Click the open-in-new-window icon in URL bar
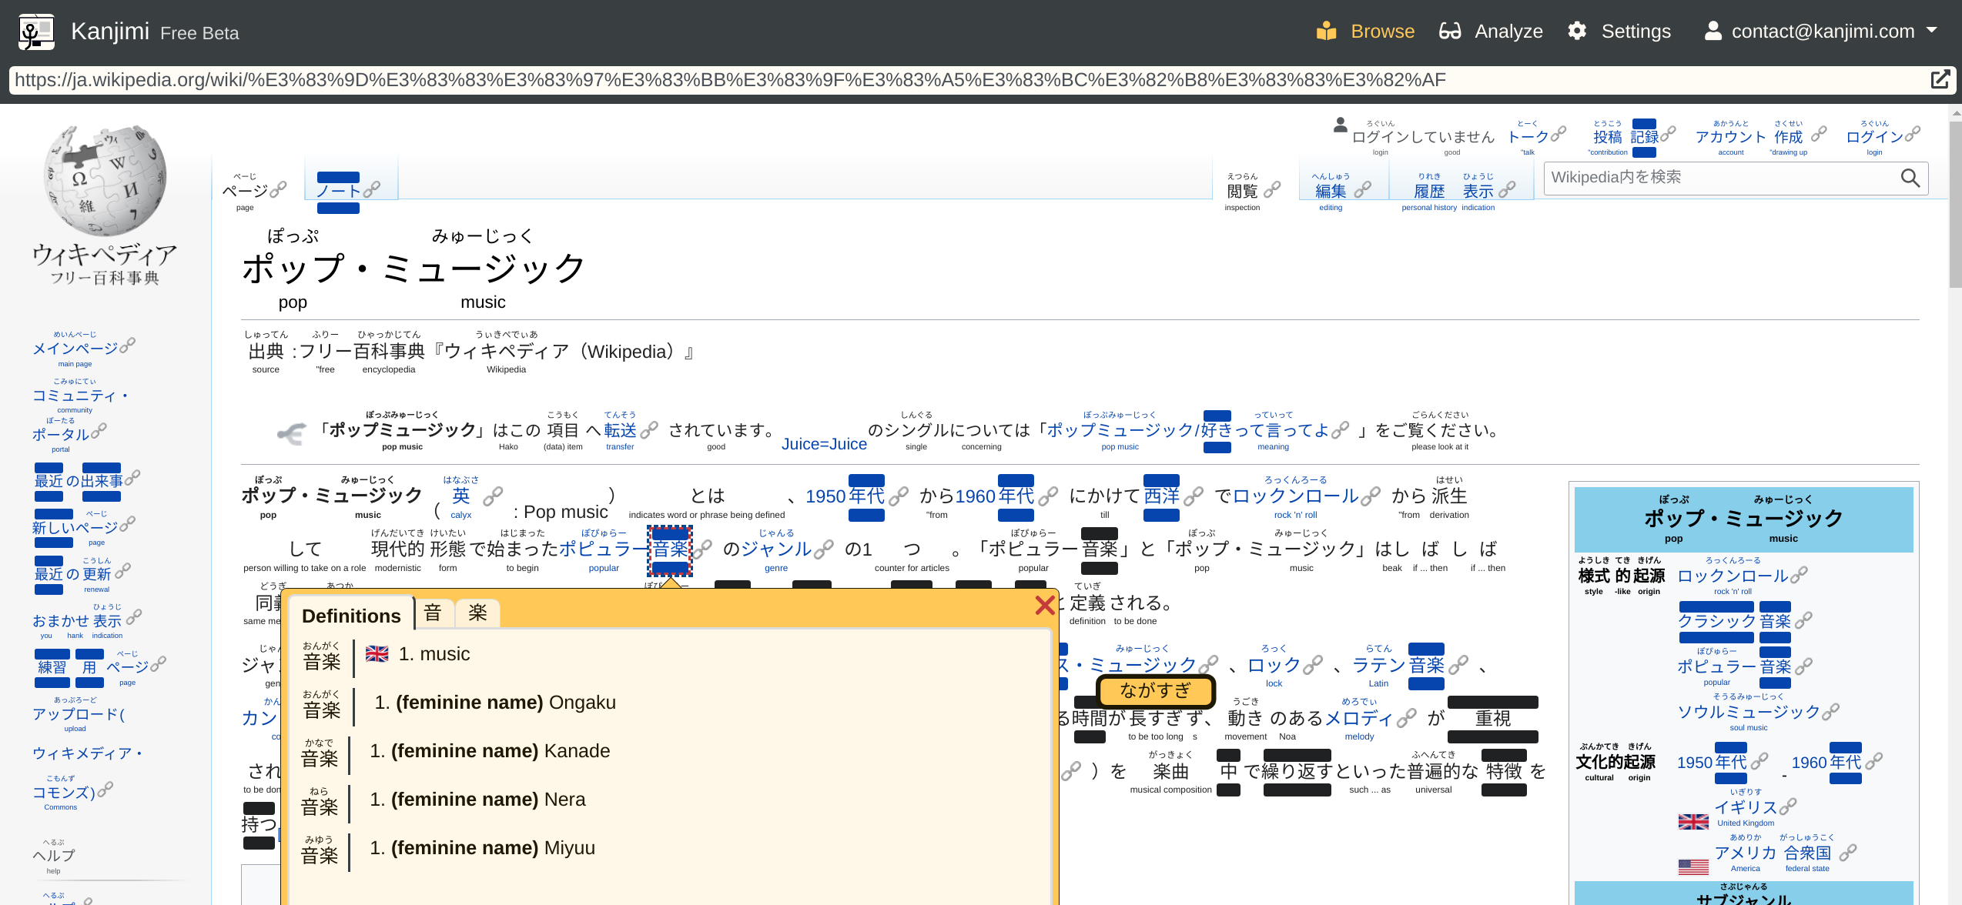Viewport: 1962px width, 905px height. coord(1940,80)
